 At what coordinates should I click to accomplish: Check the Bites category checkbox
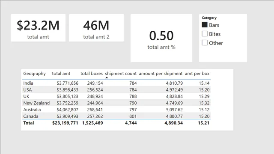point(205,34)
